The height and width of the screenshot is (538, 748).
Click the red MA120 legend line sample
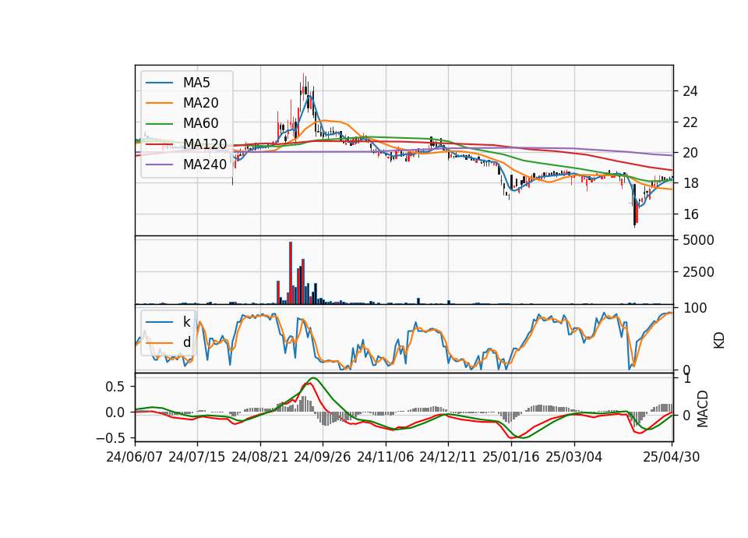click(x=159, y=144)
